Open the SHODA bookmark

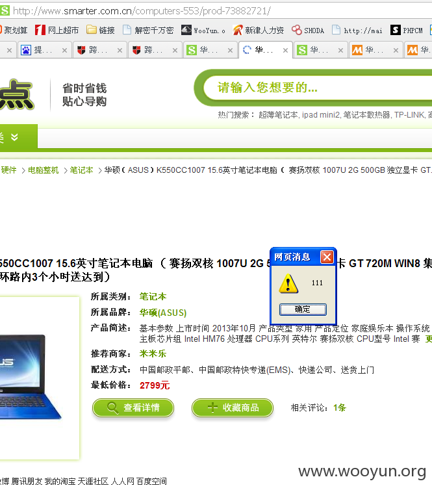coord(308,30)
